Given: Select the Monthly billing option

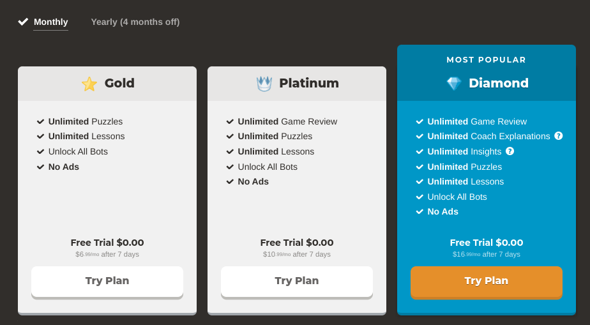Looking at the screenshot, I should click(50, 22).
